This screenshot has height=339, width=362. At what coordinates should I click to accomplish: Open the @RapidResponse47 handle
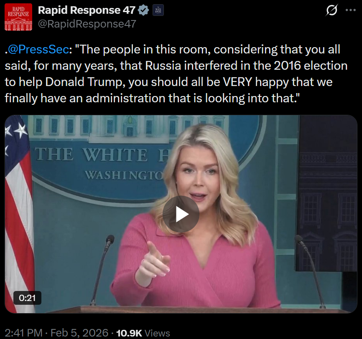pyautogui.click(x=87, y=24)
